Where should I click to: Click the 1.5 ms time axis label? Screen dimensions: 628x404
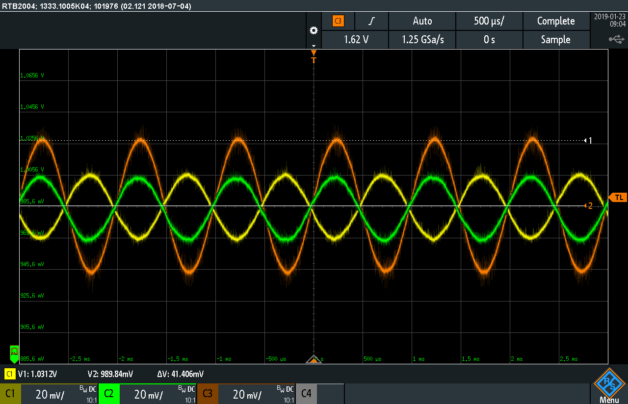coord(470,359)
